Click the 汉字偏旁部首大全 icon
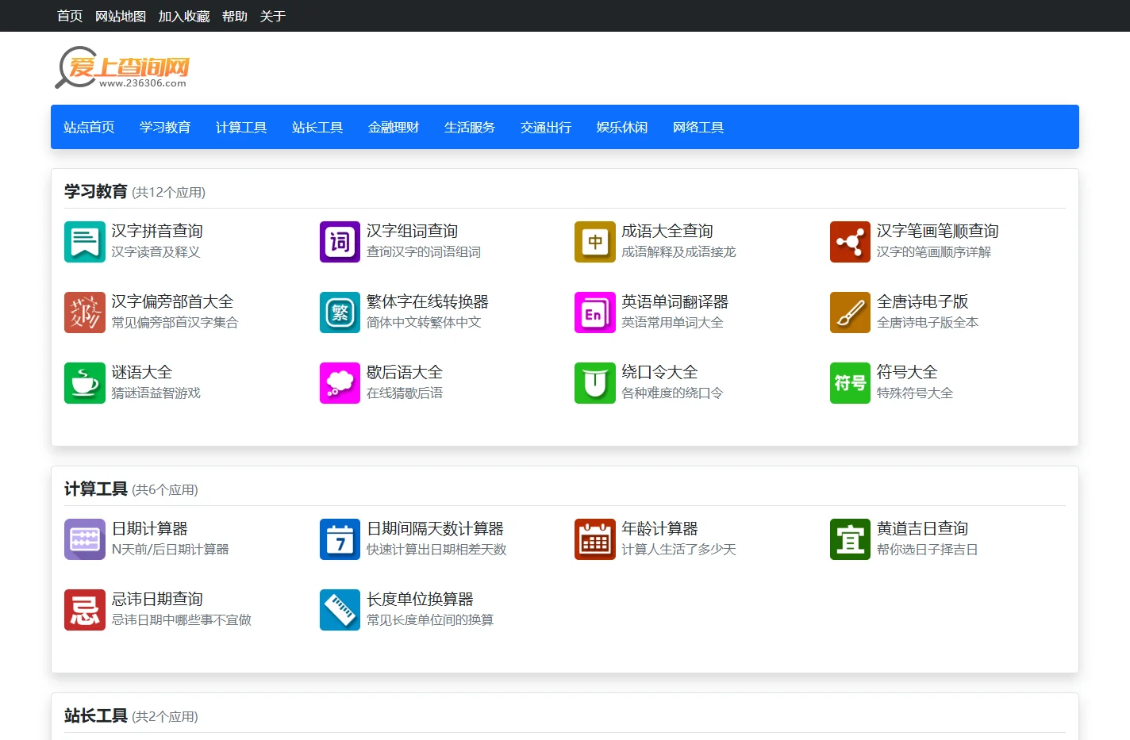The width and height of the screenshot is (1130, 740). (85, 312)
